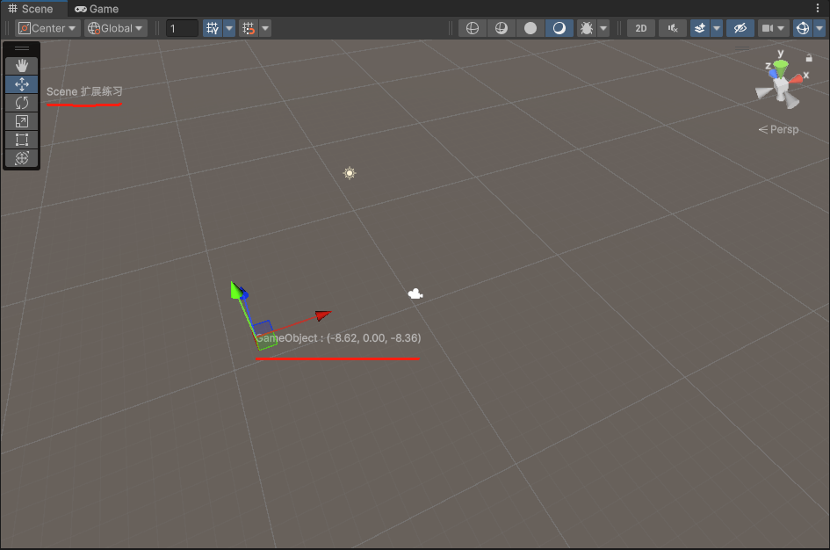This screenshot has width=830, height=550.
Task: Click the grid snap value field
Action: click(182, 28)
